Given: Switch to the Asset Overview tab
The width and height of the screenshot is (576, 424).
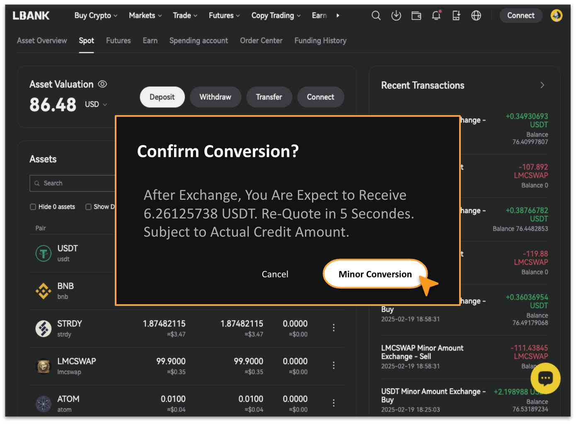Looking at the screenshot, I should coord(42,41).
